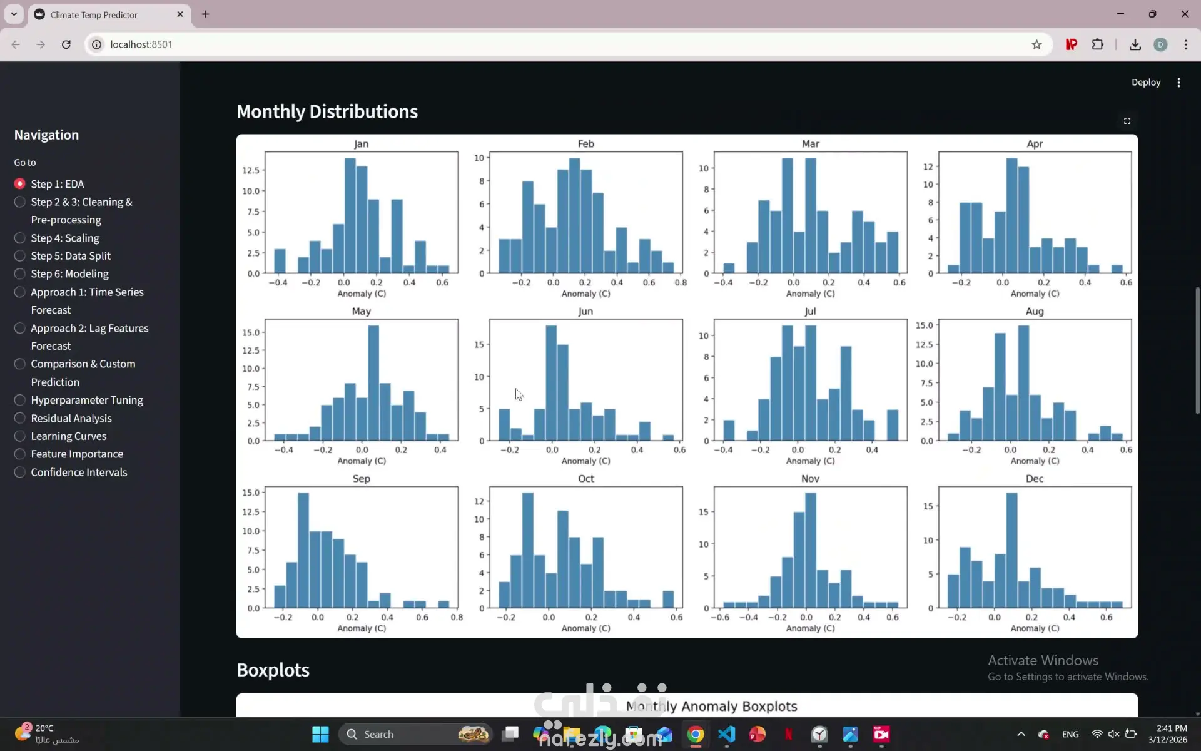Open the Chrome profile avatar
The image size is (1201, 751).
1160,44
